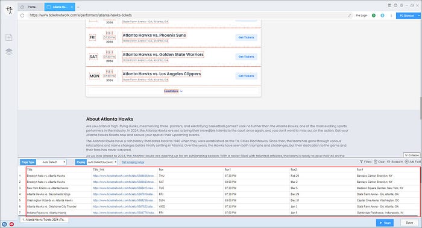Select the bottom Atlanta Hawks Tickets 2024 tab

44,220
